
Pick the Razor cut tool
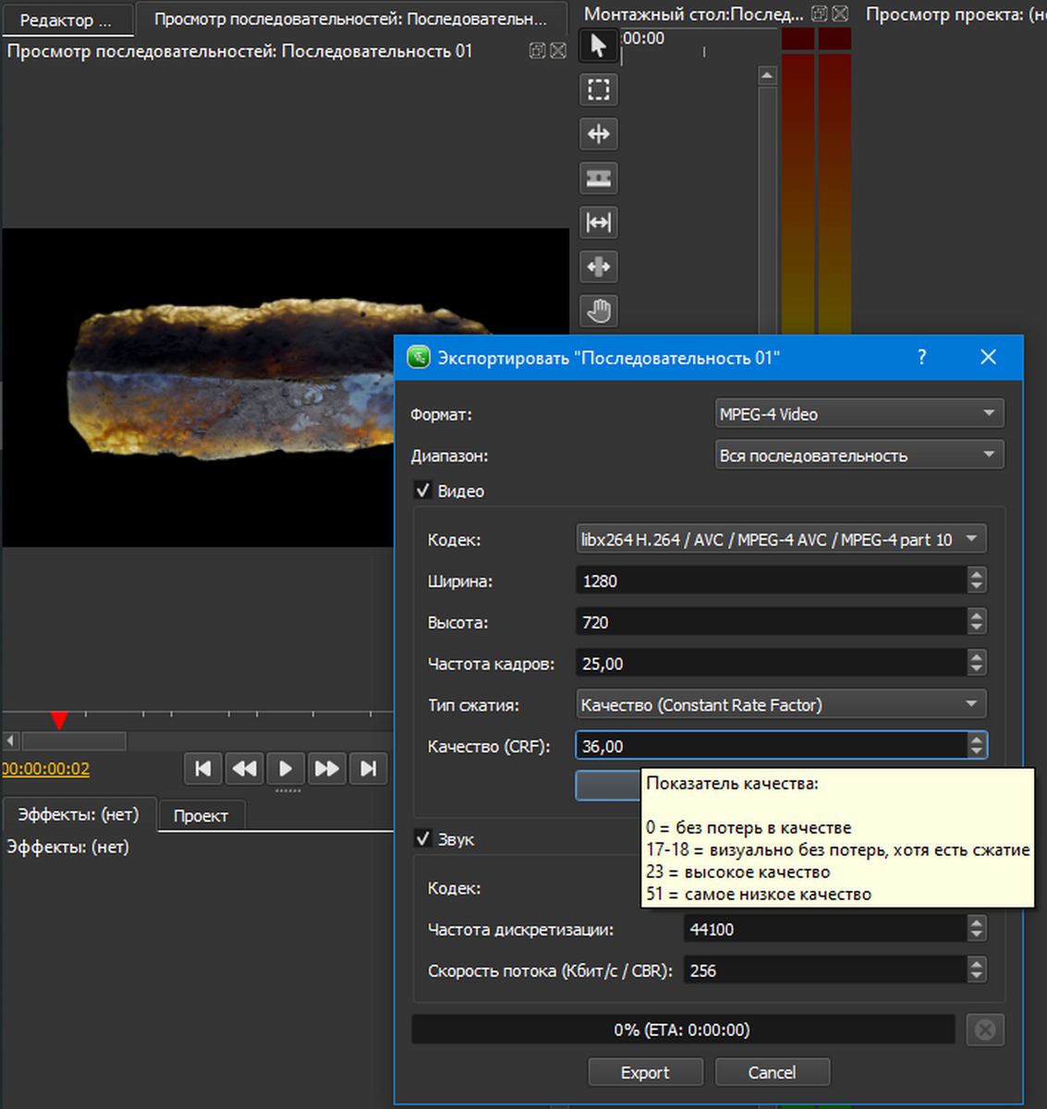point(599,178)
